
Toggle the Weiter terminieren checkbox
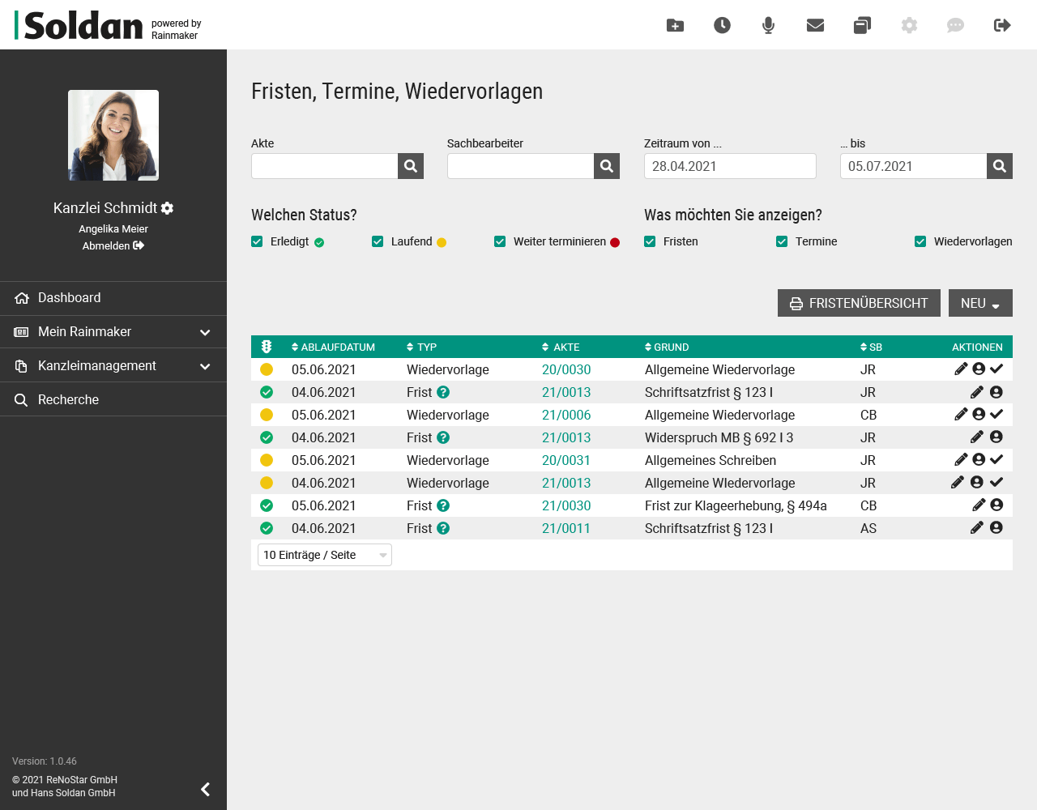[500, 241]
